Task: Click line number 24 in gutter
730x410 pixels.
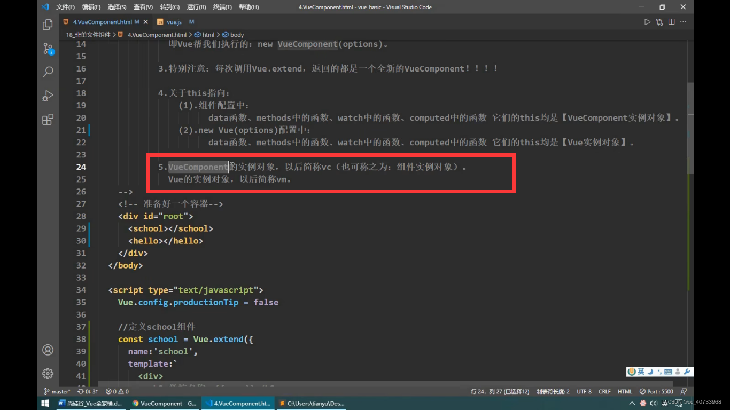Action: tap(81, 167)
